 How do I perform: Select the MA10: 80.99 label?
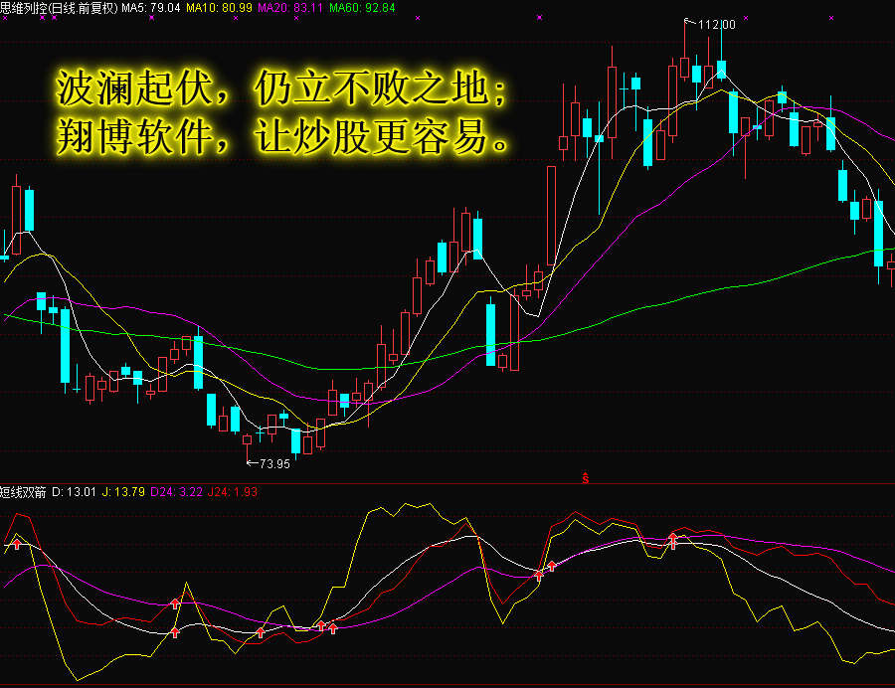click(219, 8)
